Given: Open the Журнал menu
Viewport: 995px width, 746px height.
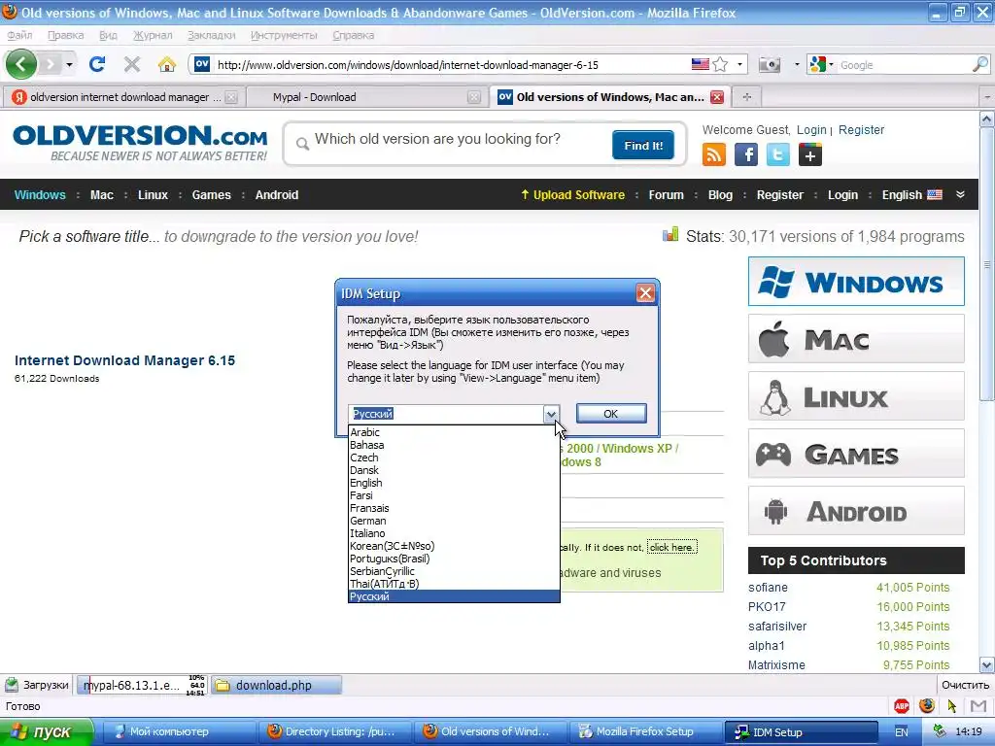Looking at the screenshot, I should [153, 36].
